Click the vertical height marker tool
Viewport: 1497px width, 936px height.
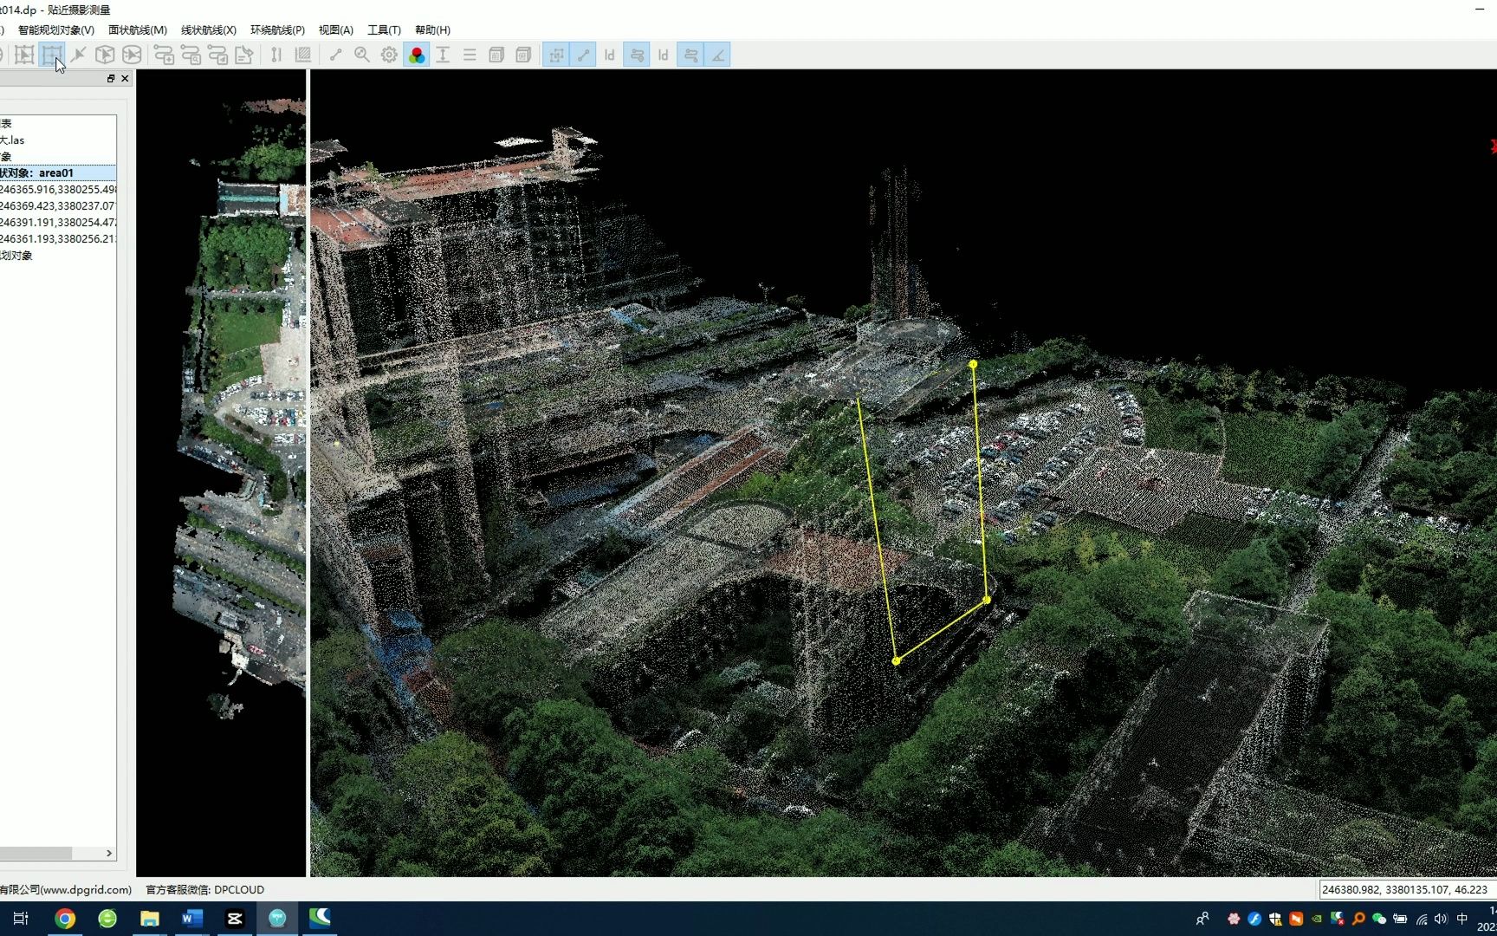[276, 55]
